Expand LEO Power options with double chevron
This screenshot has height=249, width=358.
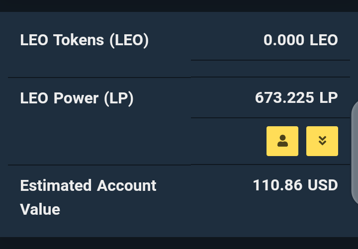click(322, 141)
